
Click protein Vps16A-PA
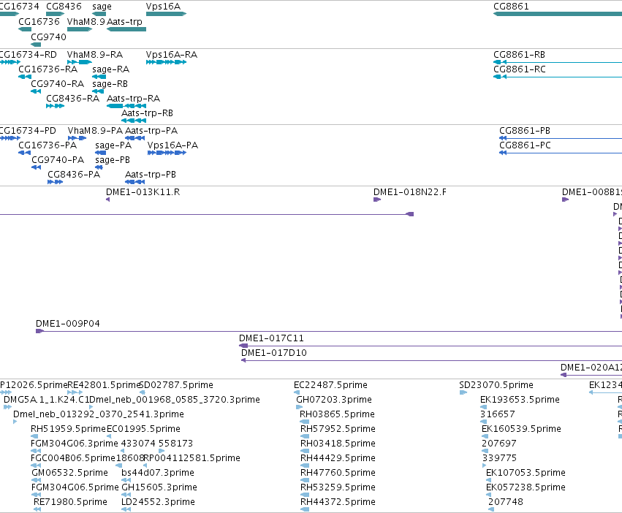(167, 153)
